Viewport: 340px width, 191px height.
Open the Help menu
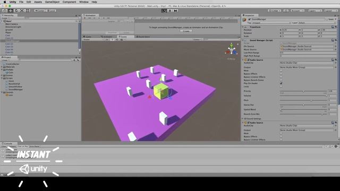[95, 2]
